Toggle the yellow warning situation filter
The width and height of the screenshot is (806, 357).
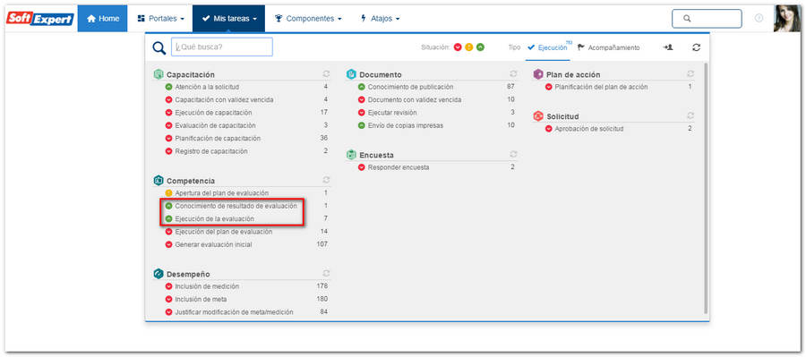click(468, 47)
